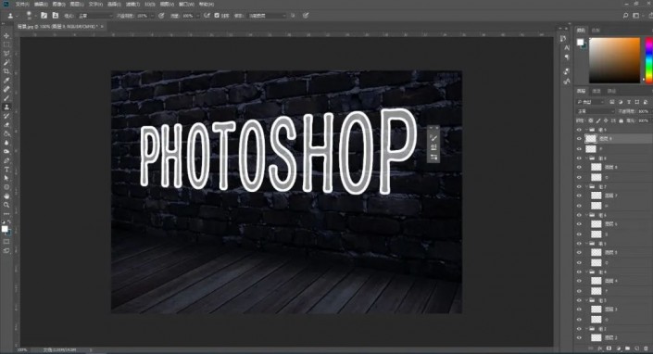The width and height of the screenshot is (653, 354).
Task: Add a layer mask from Layers panel bottom
Action: (609, 348)
